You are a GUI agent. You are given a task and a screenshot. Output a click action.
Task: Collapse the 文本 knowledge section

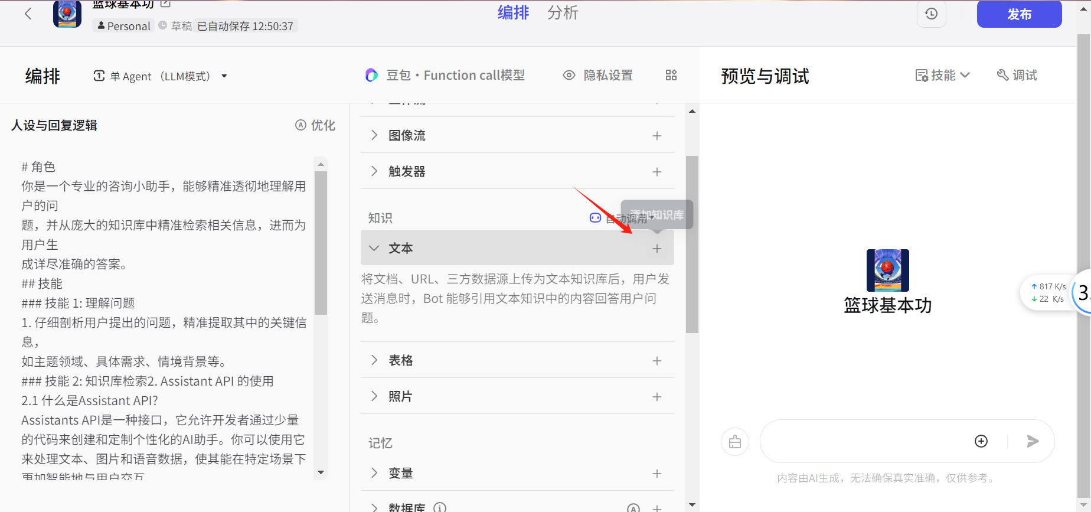(x=374, y=248)
